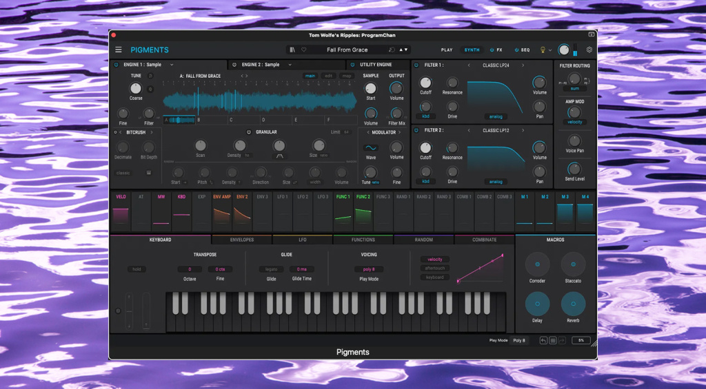The width and height of the screenshot is (706, 389).
Task: Select sample slot B
Action: click(x=211, y=120)
